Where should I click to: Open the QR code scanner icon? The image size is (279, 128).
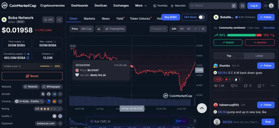pos(242,6)
